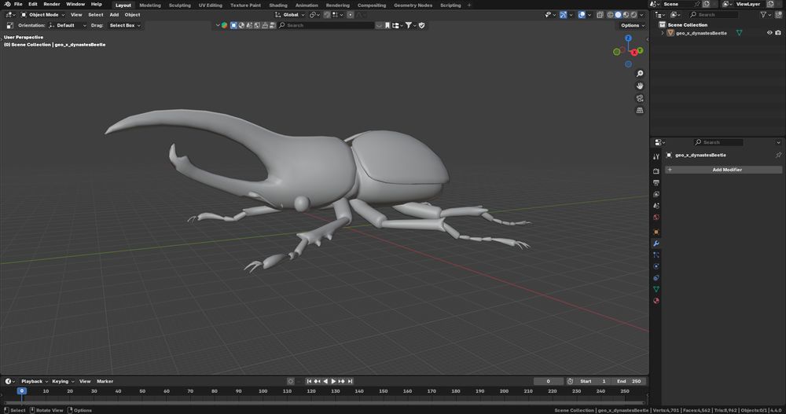This screenshot has height=414, width=786.
Task: Open the Object Data mesh properties tab
Action: pyautogui.click(x=656, y=289)
